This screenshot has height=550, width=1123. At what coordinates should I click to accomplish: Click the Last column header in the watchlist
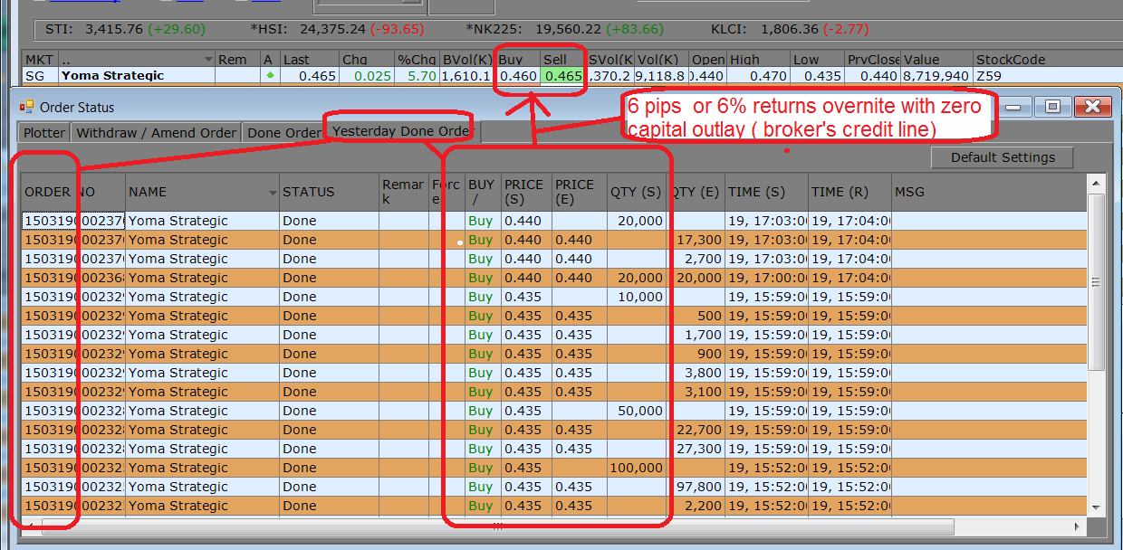pos(308,60)
